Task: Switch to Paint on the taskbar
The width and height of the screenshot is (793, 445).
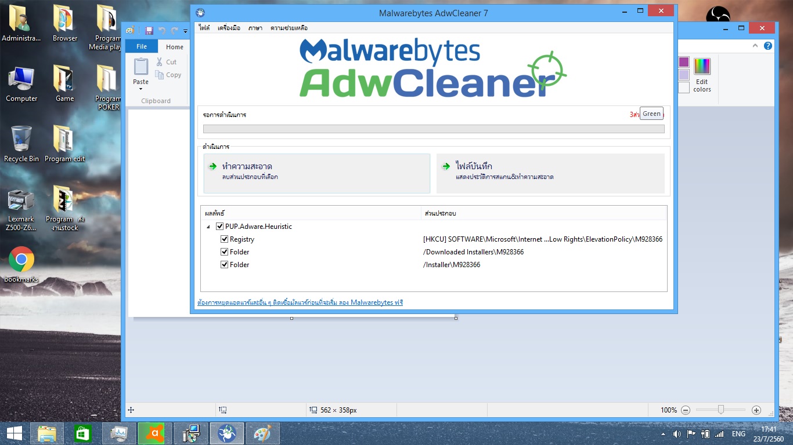Action: (x=263, y=433)
